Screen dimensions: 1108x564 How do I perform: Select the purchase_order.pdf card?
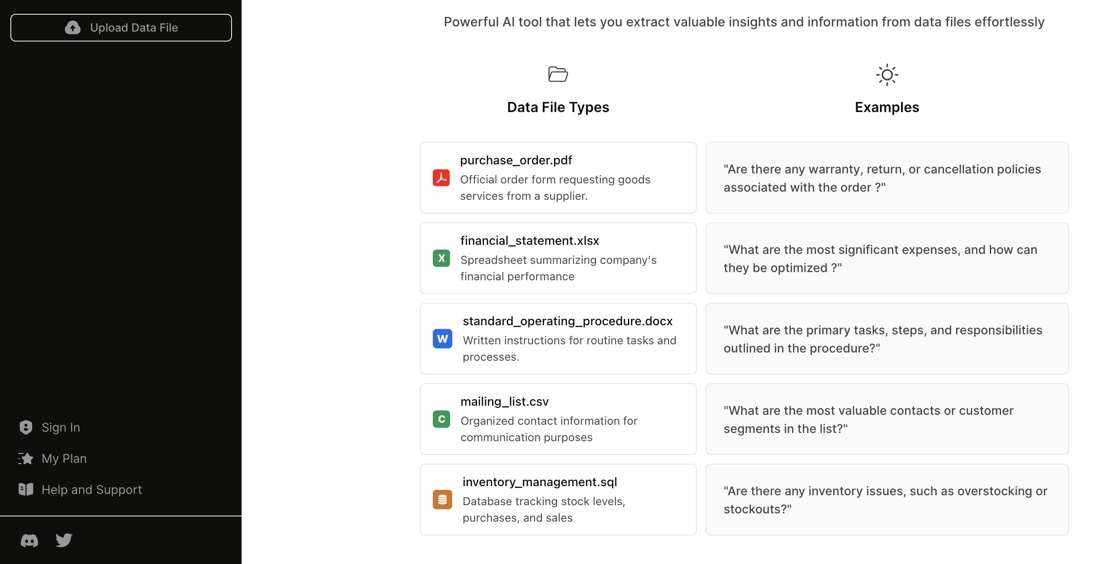click(558, 178)
